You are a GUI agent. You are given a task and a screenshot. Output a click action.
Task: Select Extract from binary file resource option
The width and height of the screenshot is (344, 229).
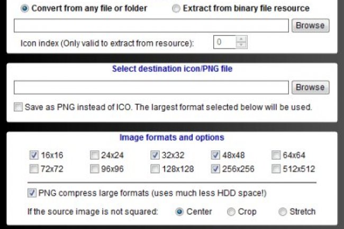coord(176,8)
